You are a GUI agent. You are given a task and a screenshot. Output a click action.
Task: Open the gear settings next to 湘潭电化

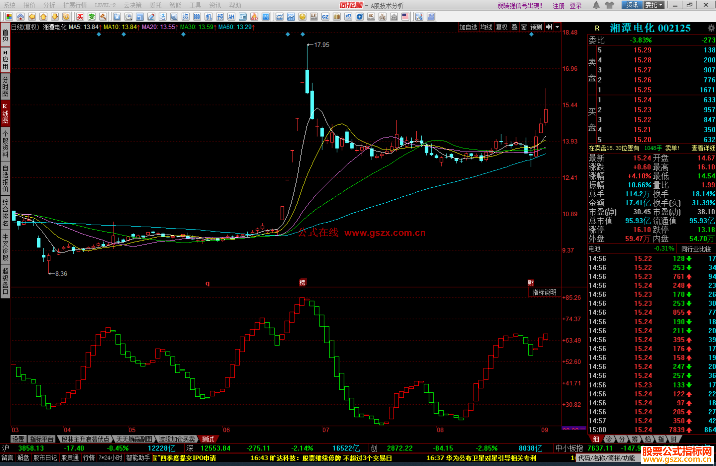click(711, 28)
